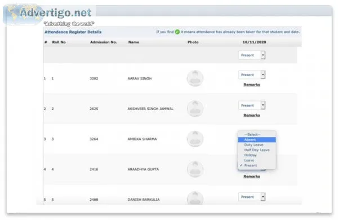Click admission number 2625

[94, 109]
